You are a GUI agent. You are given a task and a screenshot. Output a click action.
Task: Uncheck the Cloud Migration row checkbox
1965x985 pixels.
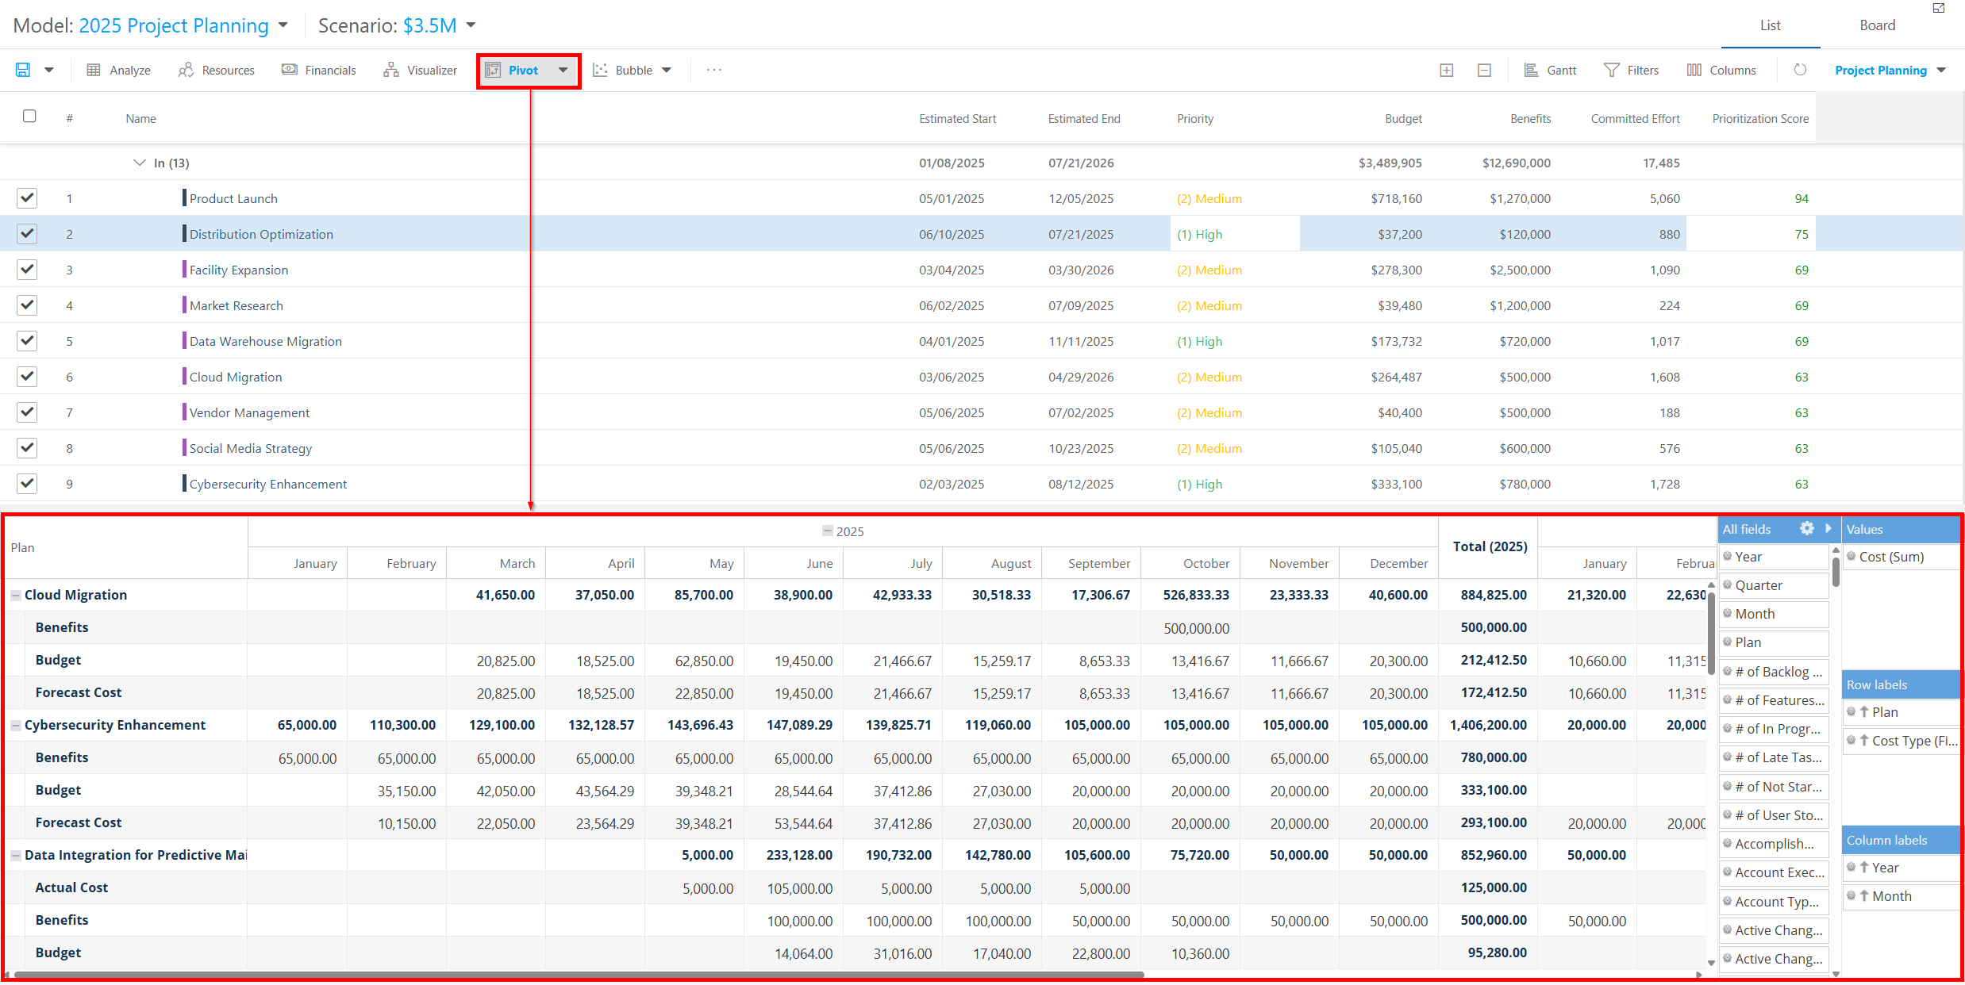coord(27,376)
